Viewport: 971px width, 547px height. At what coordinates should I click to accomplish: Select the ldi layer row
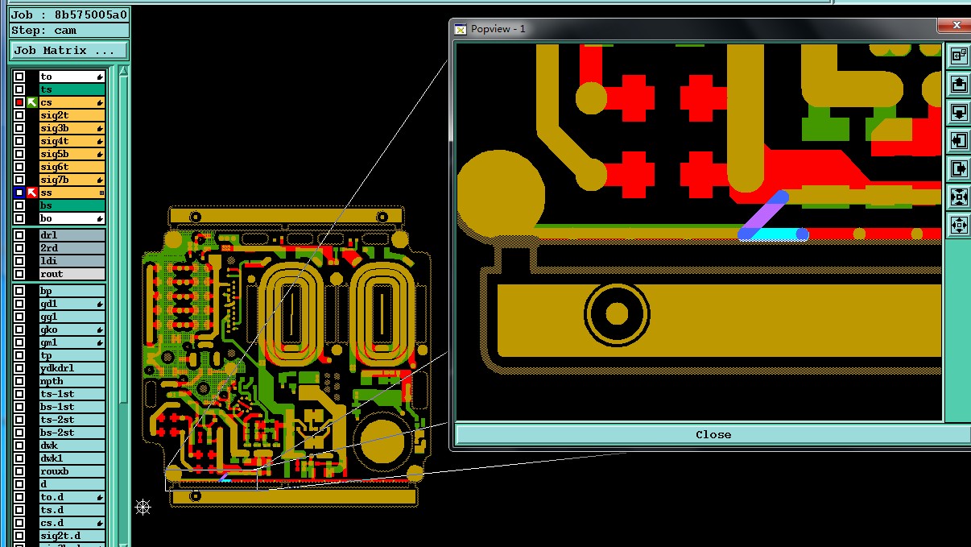point(72,261)
